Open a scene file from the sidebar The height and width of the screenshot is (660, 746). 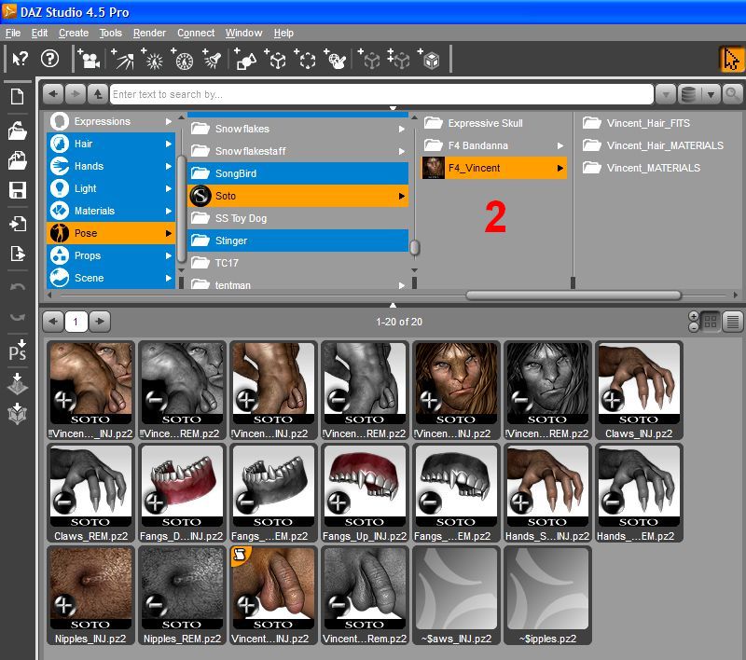(x=18, y=131)
